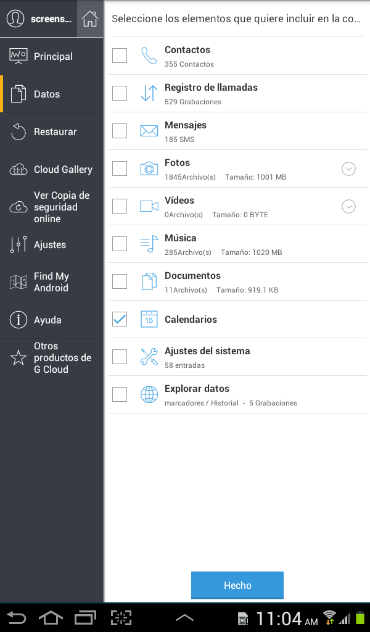Tap the Android home navigation button

click(51, 617)
